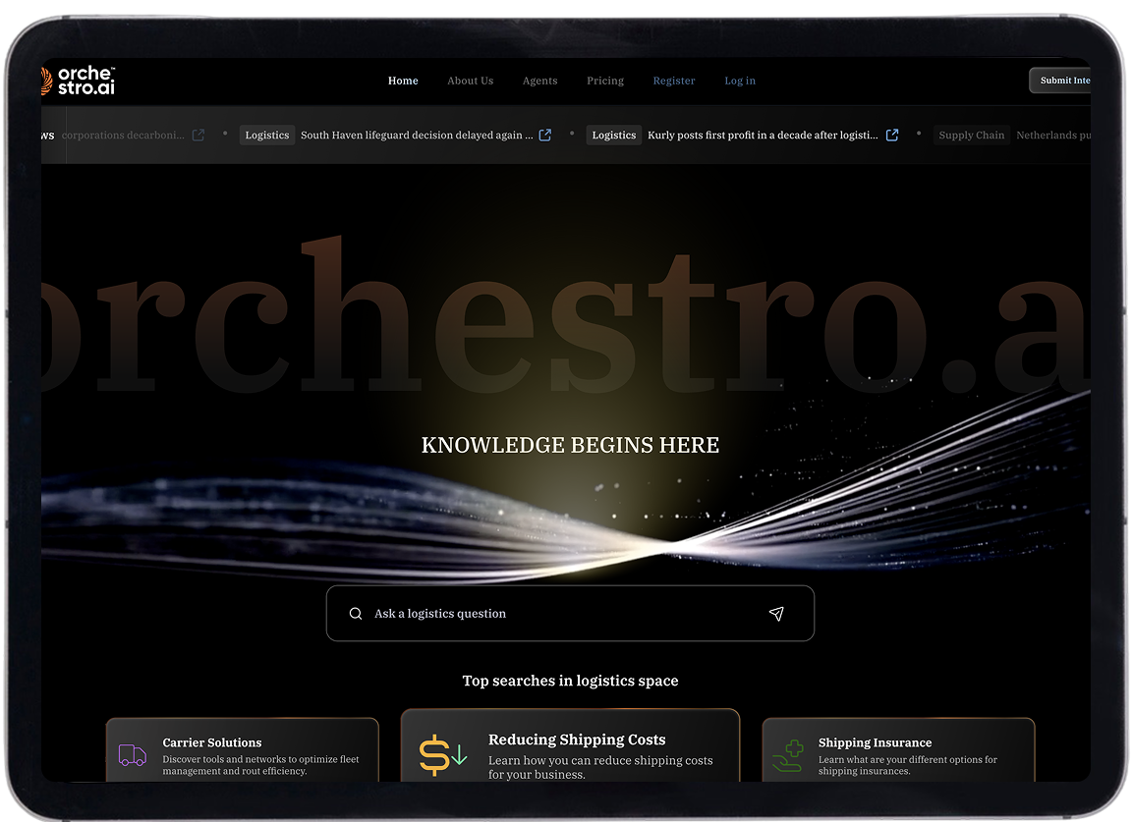Click the Log in link

[x=740, y=81]
